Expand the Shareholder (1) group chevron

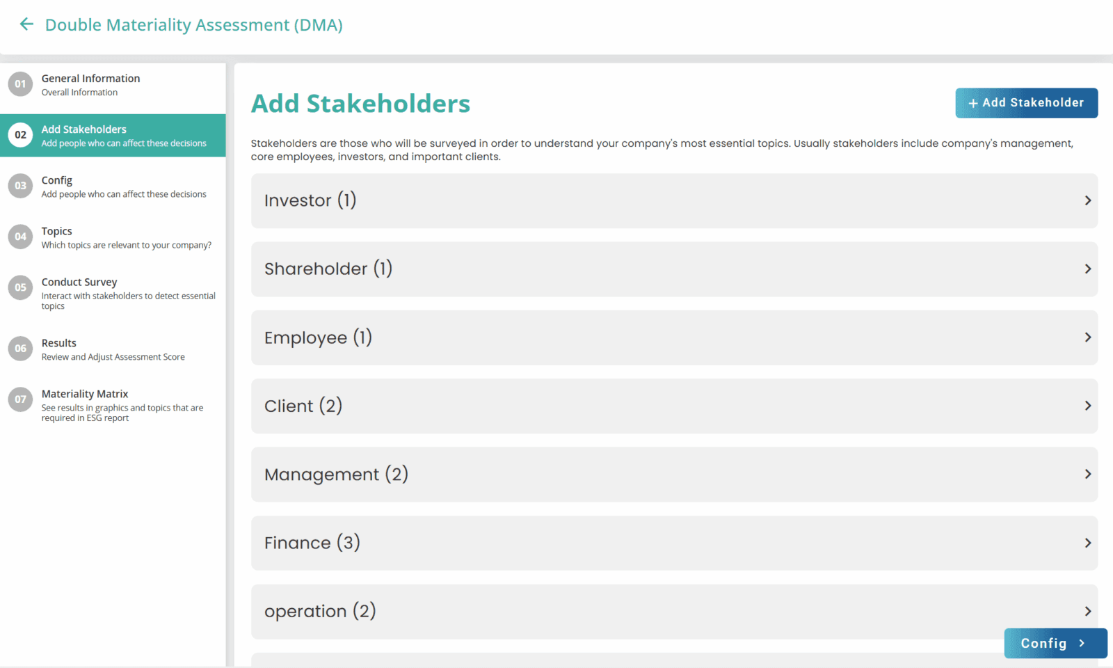[x=1088, y=269]
